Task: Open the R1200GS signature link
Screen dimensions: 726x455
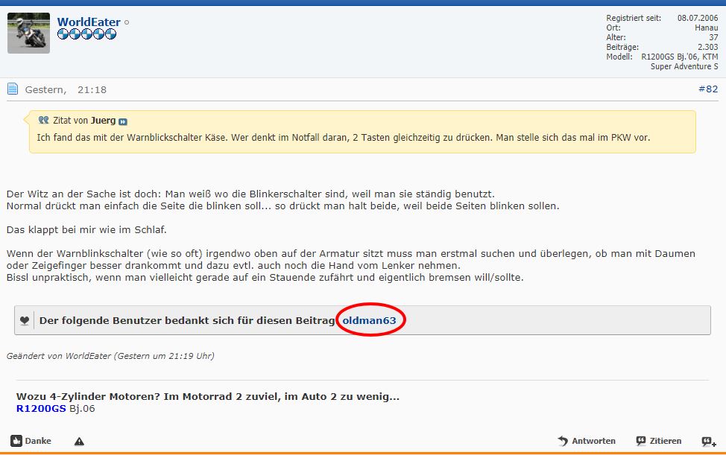Action: tap(41, 408)
